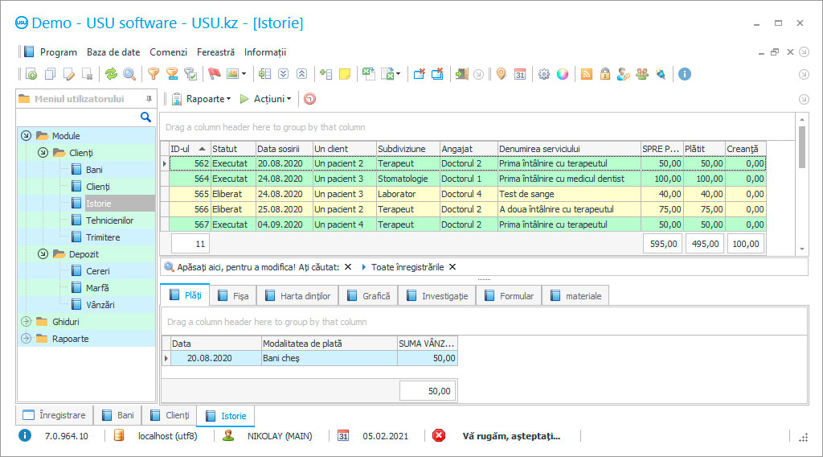
Task: Remove the Toate înregistrările filter via its X
Action: tap(452, 267)
